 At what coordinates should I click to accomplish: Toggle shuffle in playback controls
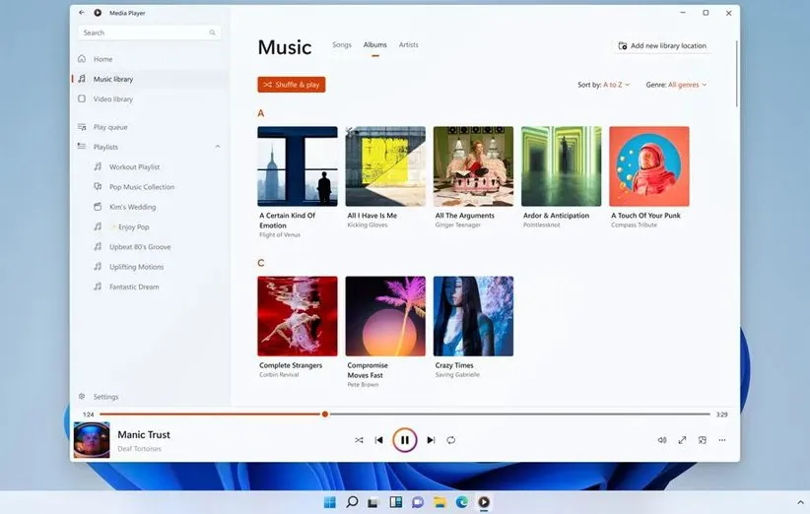pyautogui.click(x=359, y=440)
